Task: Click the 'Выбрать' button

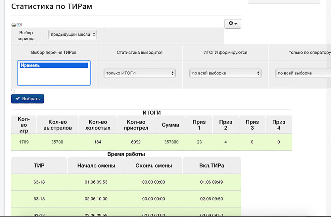Action: [28, 99]
